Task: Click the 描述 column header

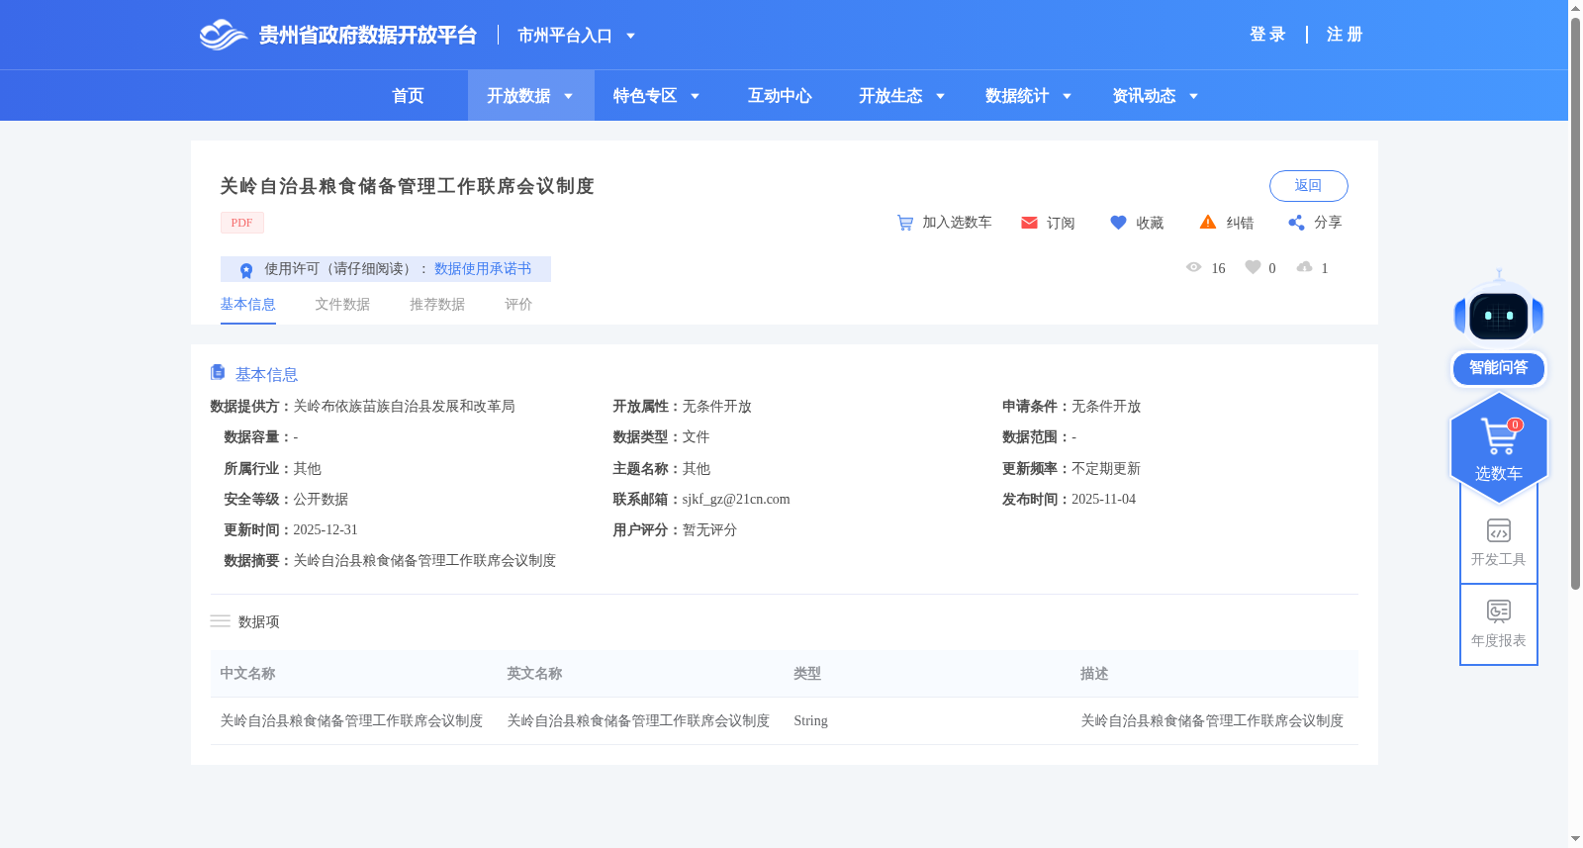Action: [x=1094, y=674]
